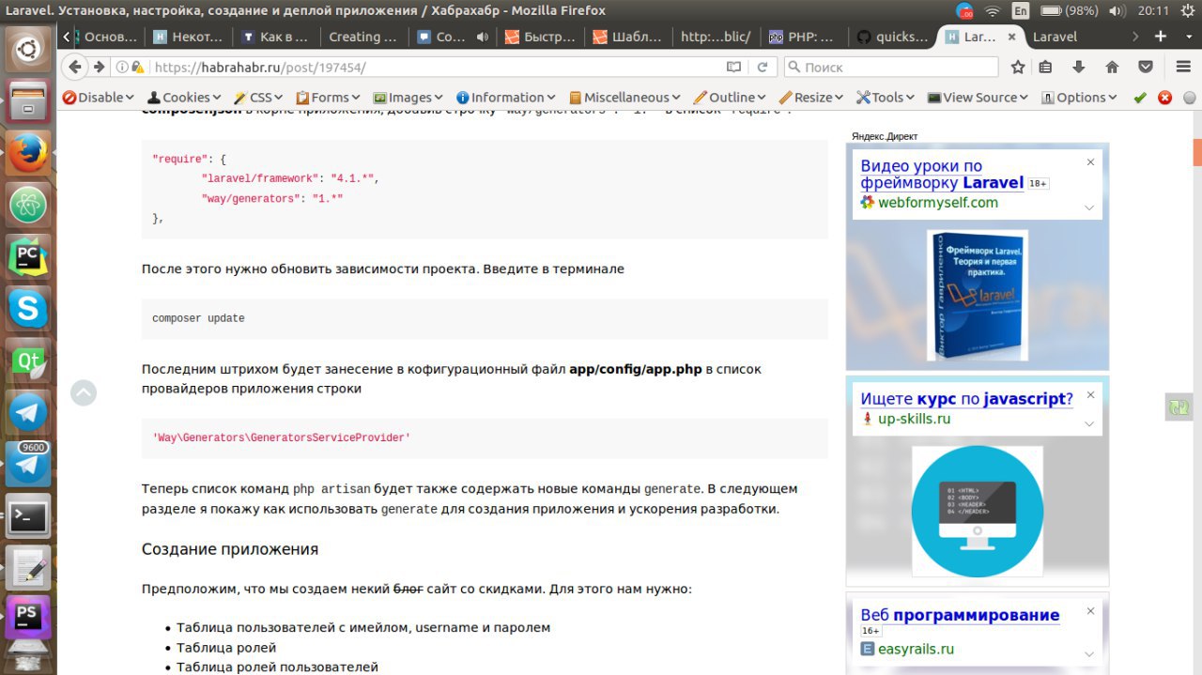The height and width of the screenshot is (675, 1202).
Task: Close the active 'Lar…' tab
Action: tap(1011, 37)
